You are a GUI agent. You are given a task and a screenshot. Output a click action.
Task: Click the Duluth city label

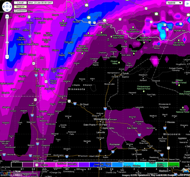[126, 73]
